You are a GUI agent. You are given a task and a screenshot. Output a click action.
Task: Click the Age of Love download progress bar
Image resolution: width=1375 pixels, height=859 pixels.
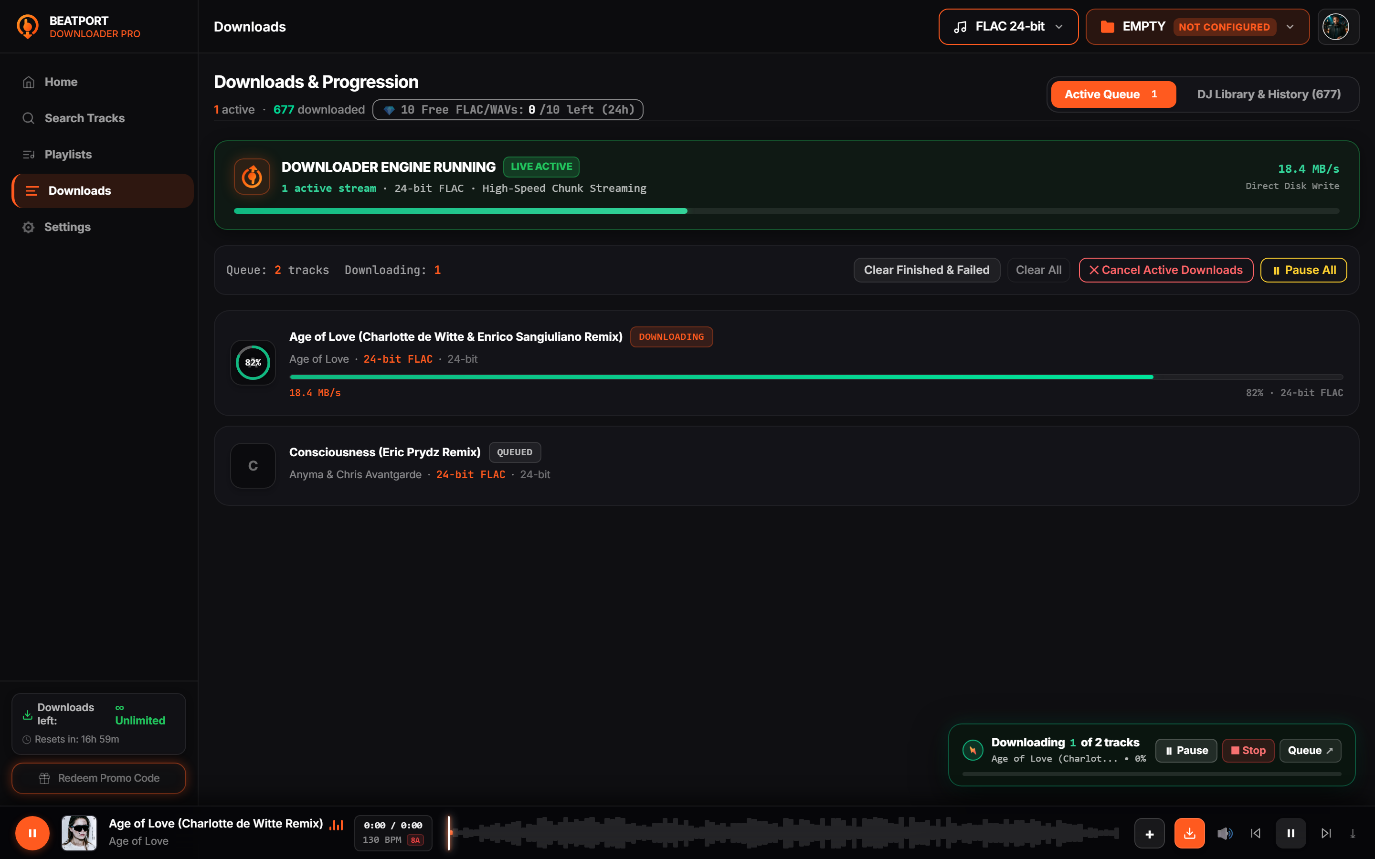point(816,377)
